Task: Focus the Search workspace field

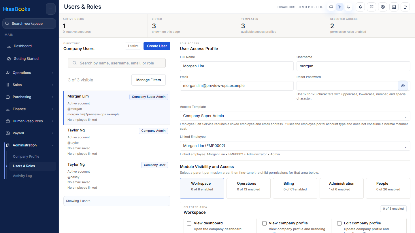Action: (29, 24)
